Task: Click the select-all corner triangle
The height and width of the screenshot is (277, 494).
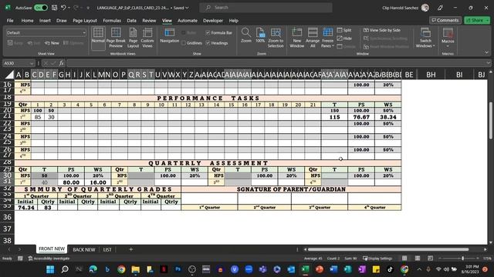Action: (x=10, y=75)
